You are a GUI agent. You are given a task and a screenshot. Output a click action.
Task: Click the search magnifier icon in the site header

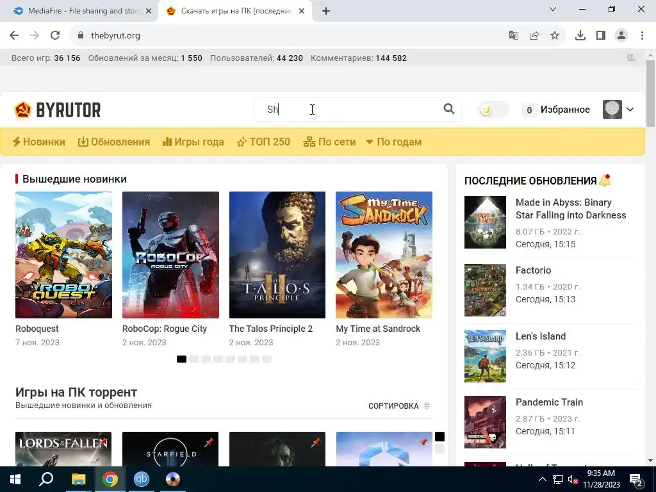449,109
